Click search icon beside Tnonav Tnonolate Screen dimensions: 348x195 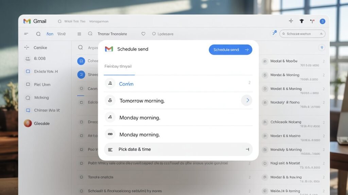pos(90,34)
